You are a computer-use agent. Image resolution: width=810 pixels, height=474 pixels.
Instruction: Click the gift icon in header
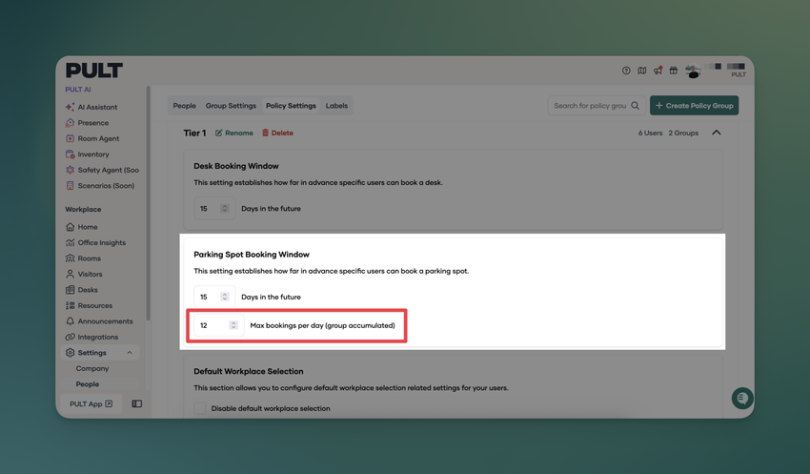pos(673,71)
